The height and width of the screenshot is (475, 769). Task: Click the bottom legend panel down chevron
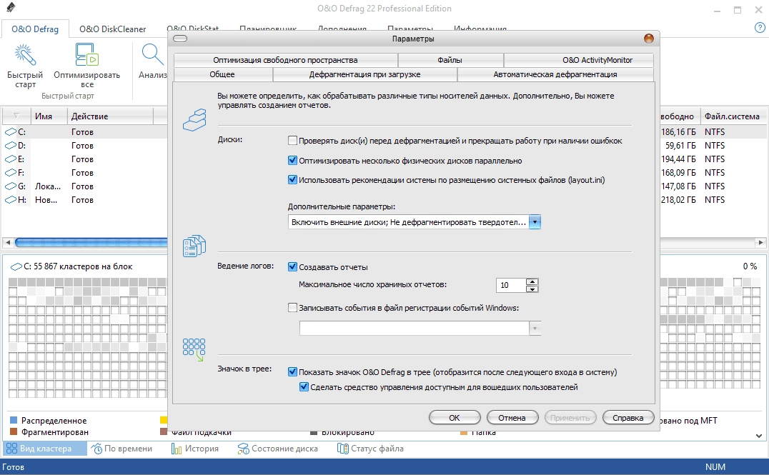click(759, 435)
